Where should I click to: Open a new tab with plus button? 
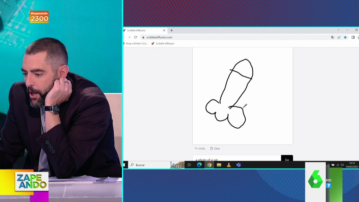(171, 31)
